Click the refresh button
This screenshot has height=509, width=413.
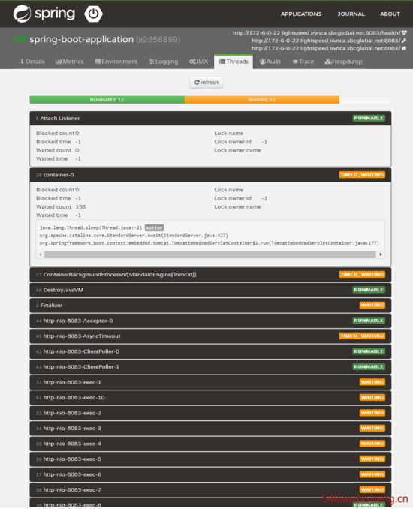206,83
